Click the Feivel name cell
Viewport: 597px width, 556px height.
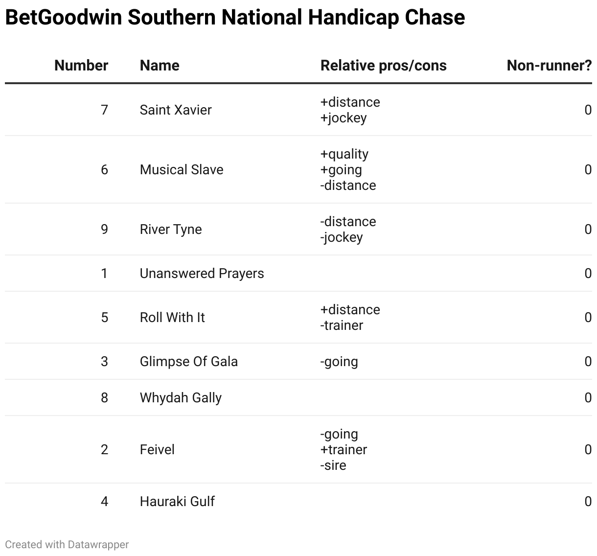157,449
